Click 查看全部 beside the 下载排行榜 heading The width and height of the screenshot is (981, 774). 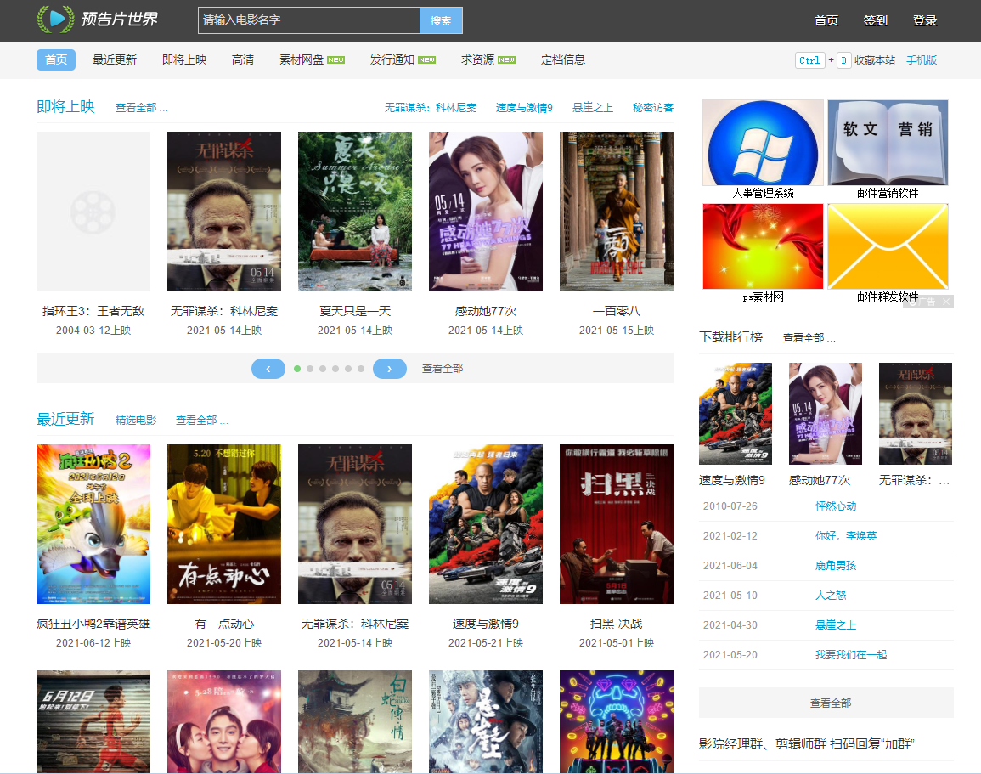(809, 338)
